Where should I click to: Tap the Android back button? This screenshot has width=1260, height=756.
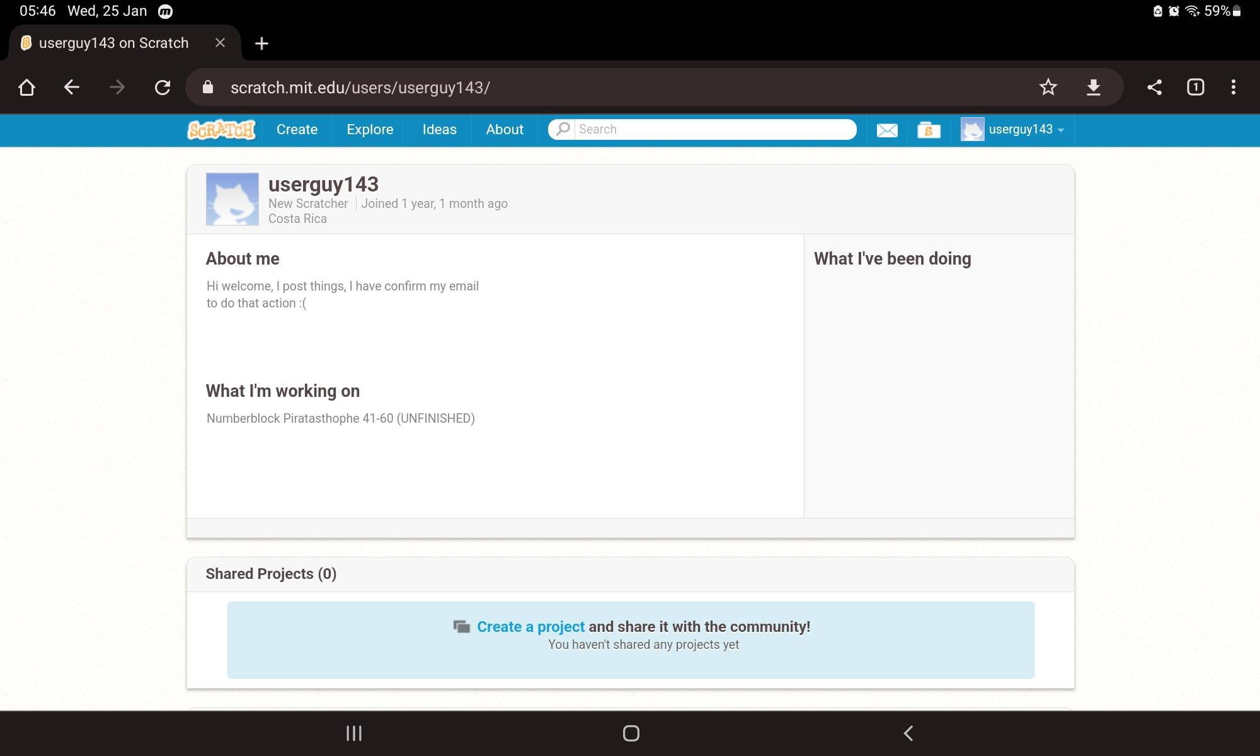(908, 733)
